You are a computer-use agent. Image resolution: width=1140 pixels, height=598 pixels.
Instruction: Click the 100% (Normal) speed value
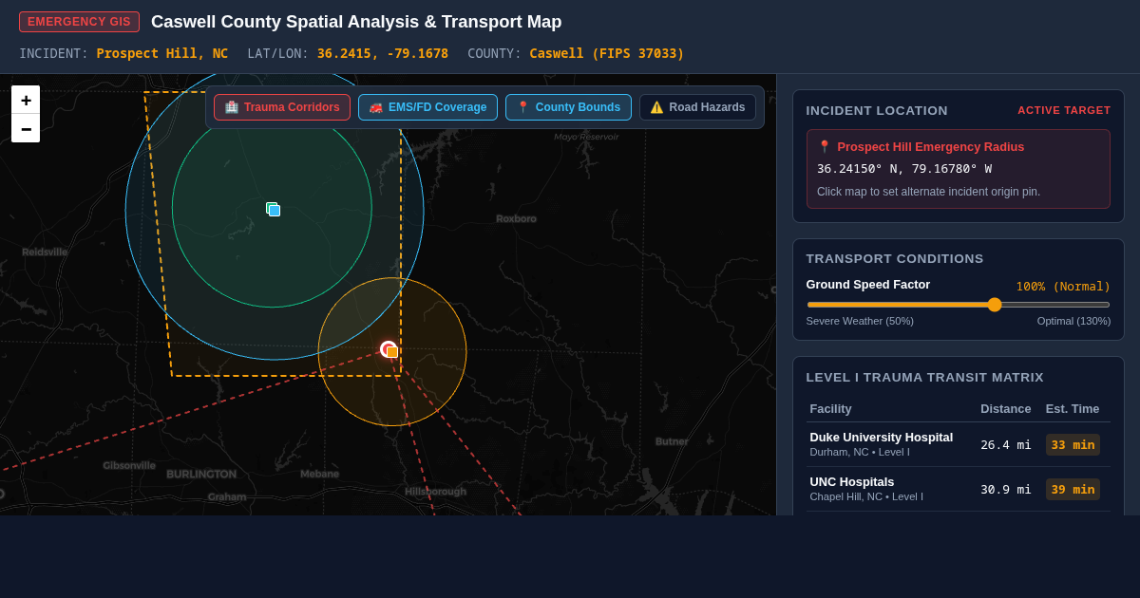1063,286
